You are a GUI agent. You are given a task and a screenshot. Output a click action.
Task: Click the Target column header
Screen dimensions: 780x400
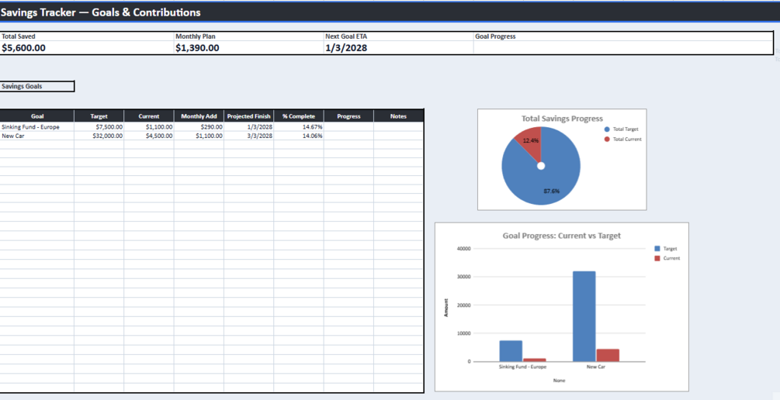tap(99, 116)
